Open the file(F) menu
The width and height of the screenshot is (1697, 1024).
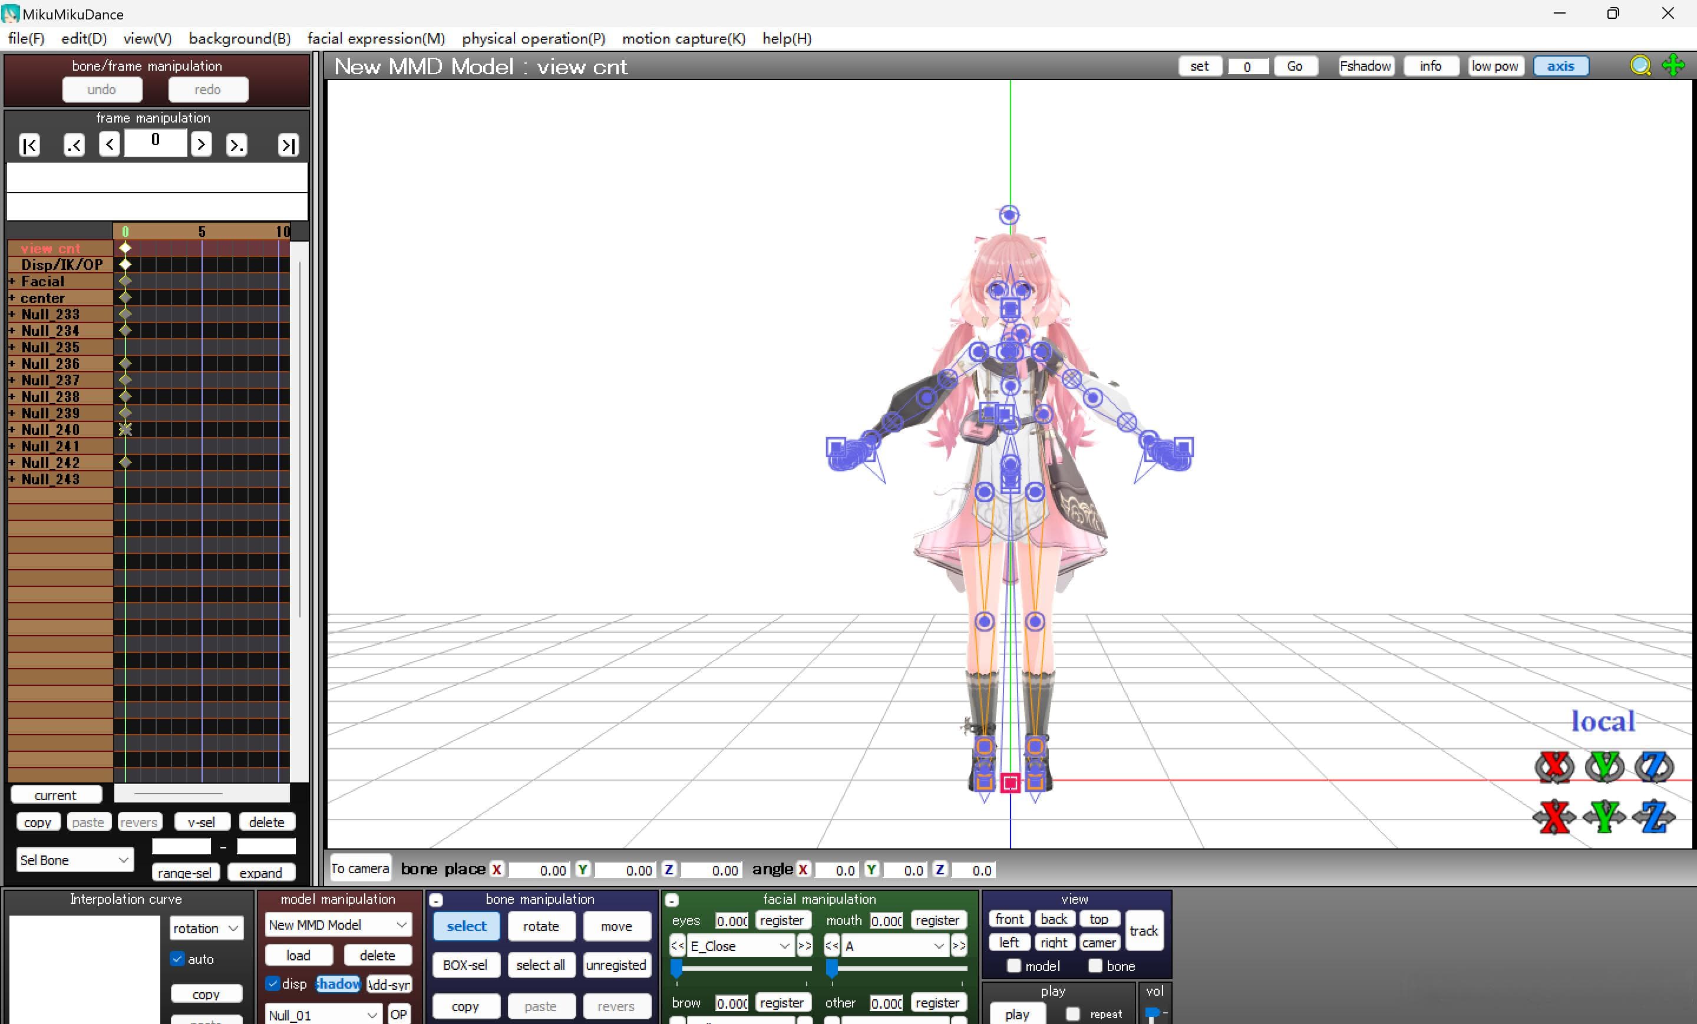[26, 38]
